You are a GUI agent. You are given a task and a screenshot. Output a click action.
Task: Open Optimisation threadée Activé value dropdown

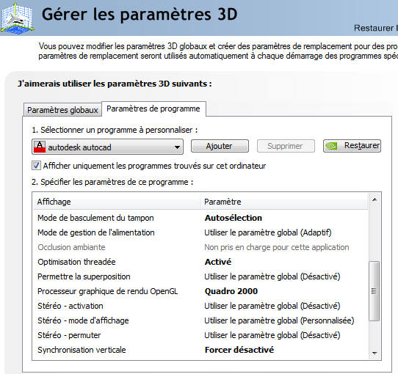[x=218, y=262]
